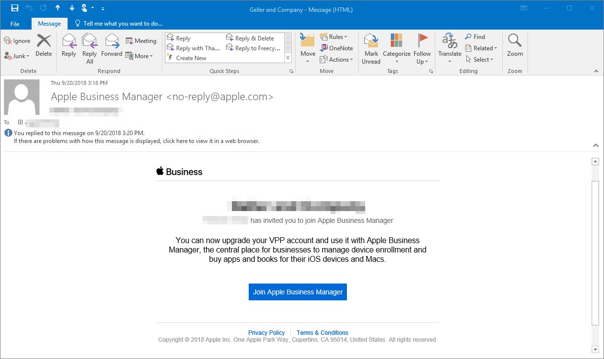Switch to the Message ribbon tab
The width and height of the screenshot is (604, 359).
49,24
